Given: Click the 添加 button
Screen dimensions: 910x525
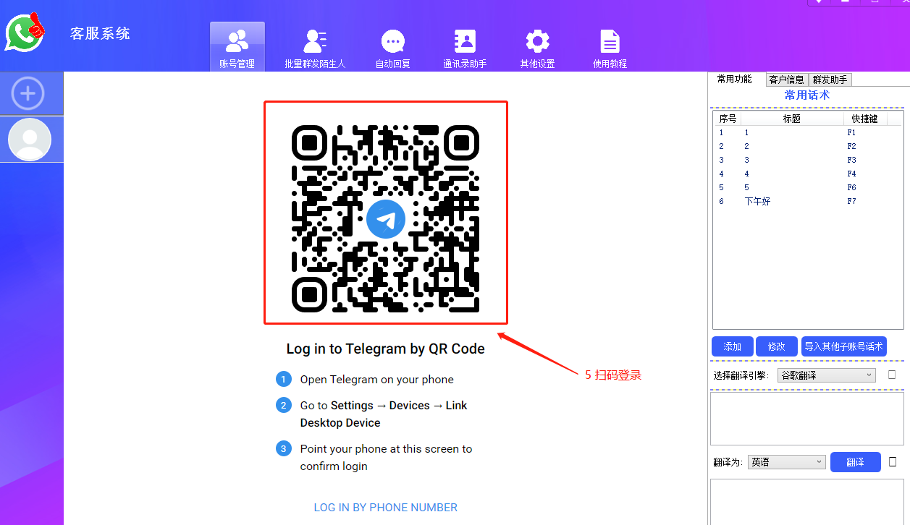Looking at the screenshot, I should pyautogui.click(x=733, y=346).
